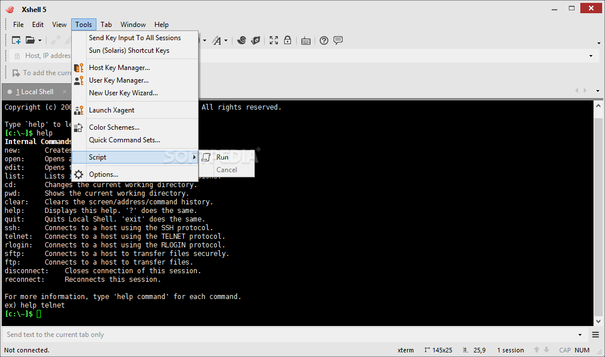Open User Key Manager
Image resolution: width=605 pixels, height=357 pixels.
click(x=135, y=80)
